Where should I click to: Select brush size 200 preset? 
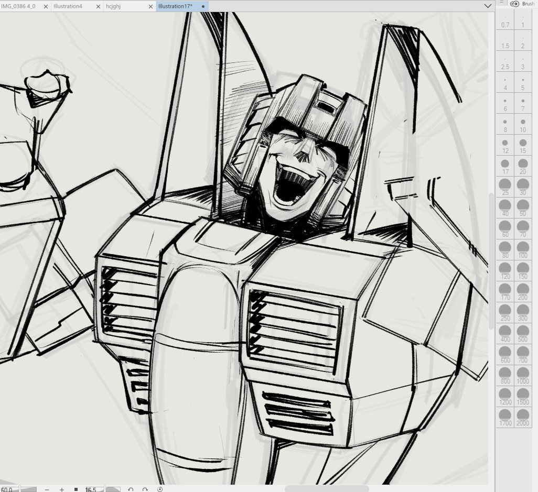tap(523, 292)
